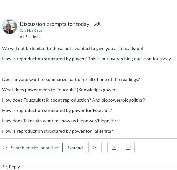
Task: Click the 'All Sections' label
Action: [x=30, y=37]
